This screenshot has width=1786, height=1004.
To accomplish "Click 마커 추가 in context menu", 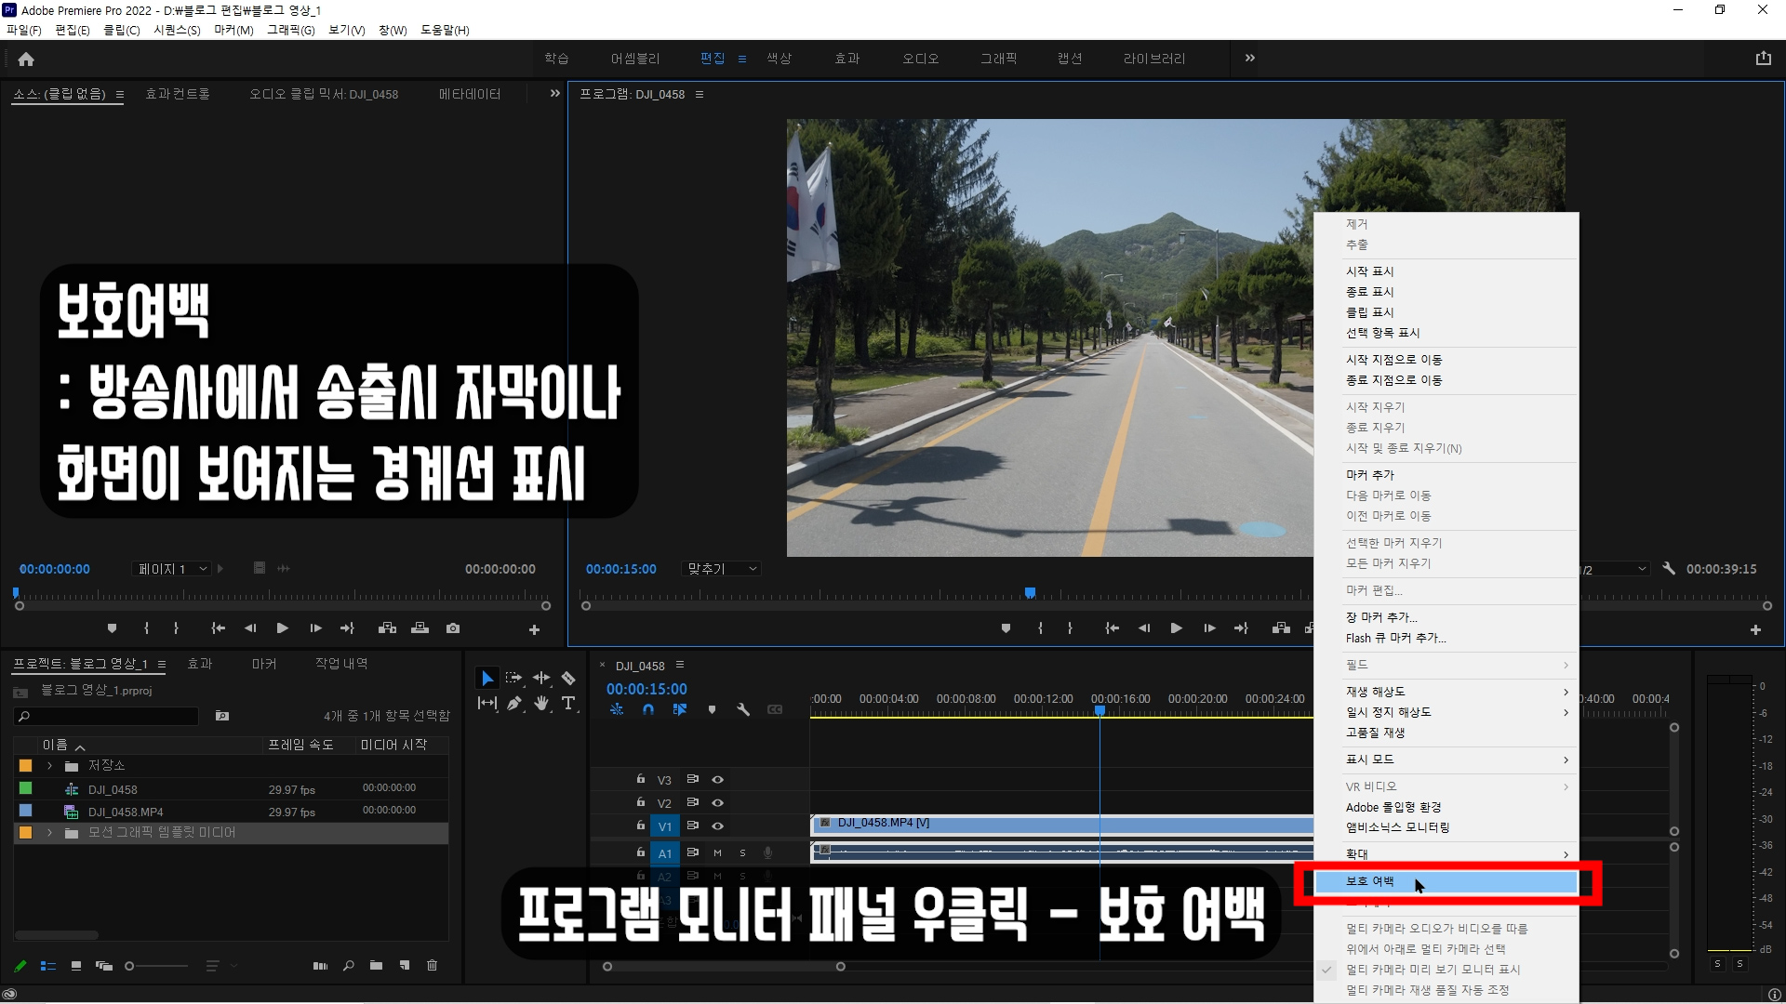I will [1370, 475].
